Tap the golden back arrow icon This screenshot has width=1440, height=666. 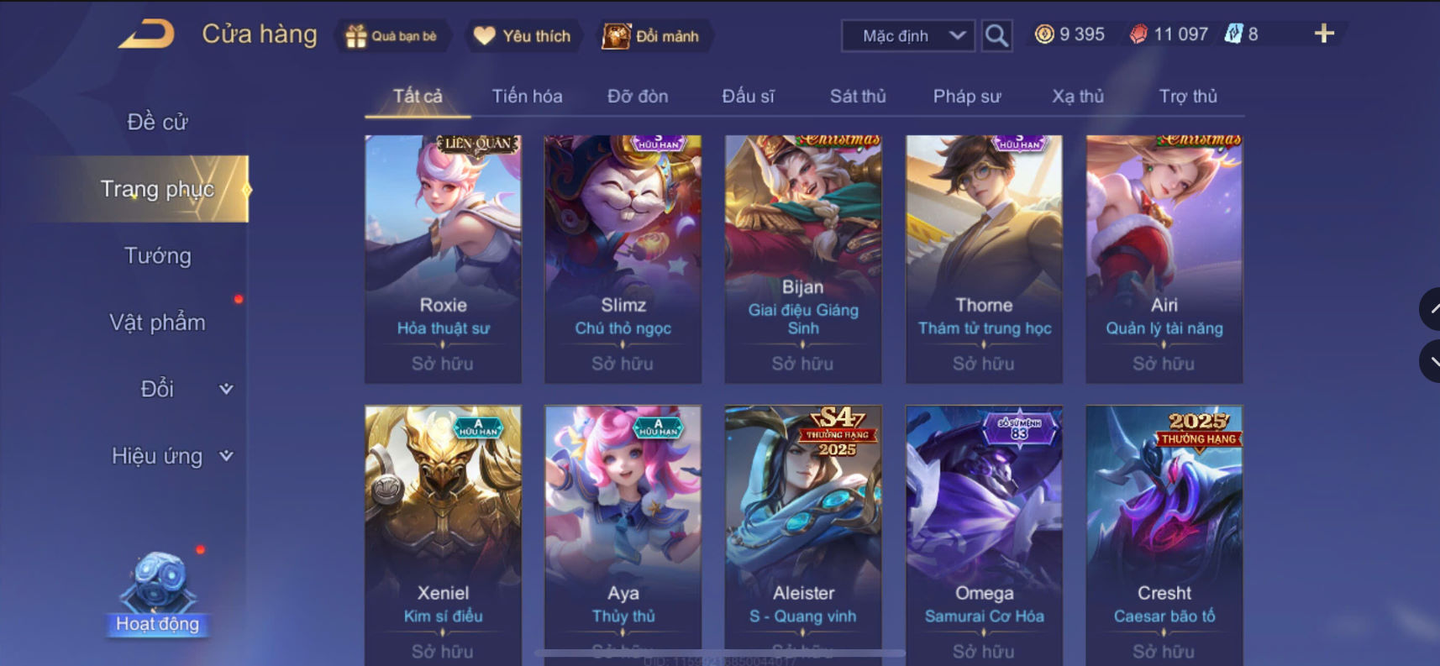point(146,34)
